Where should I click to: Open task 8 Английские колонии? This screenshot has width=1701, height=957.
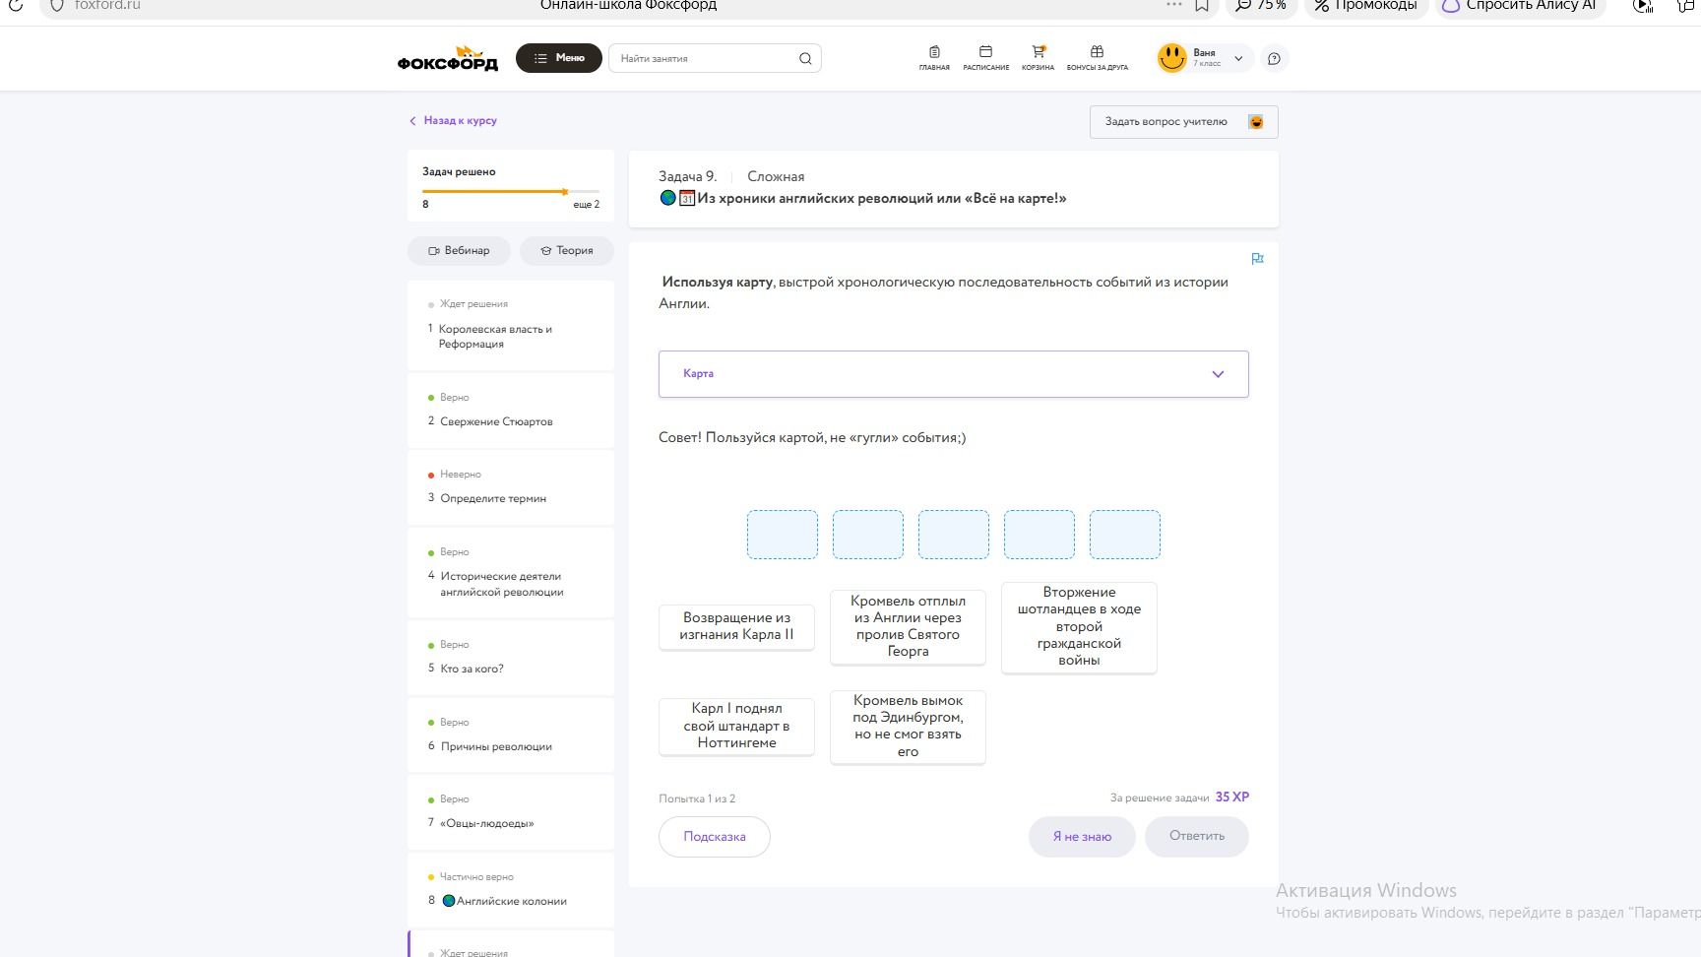tap(510, 890)
